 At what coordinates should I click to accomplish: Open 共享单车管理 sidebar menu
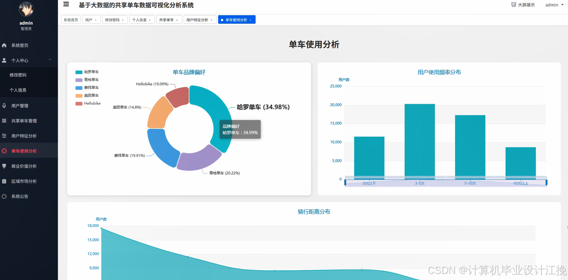[x=29, y=121]
